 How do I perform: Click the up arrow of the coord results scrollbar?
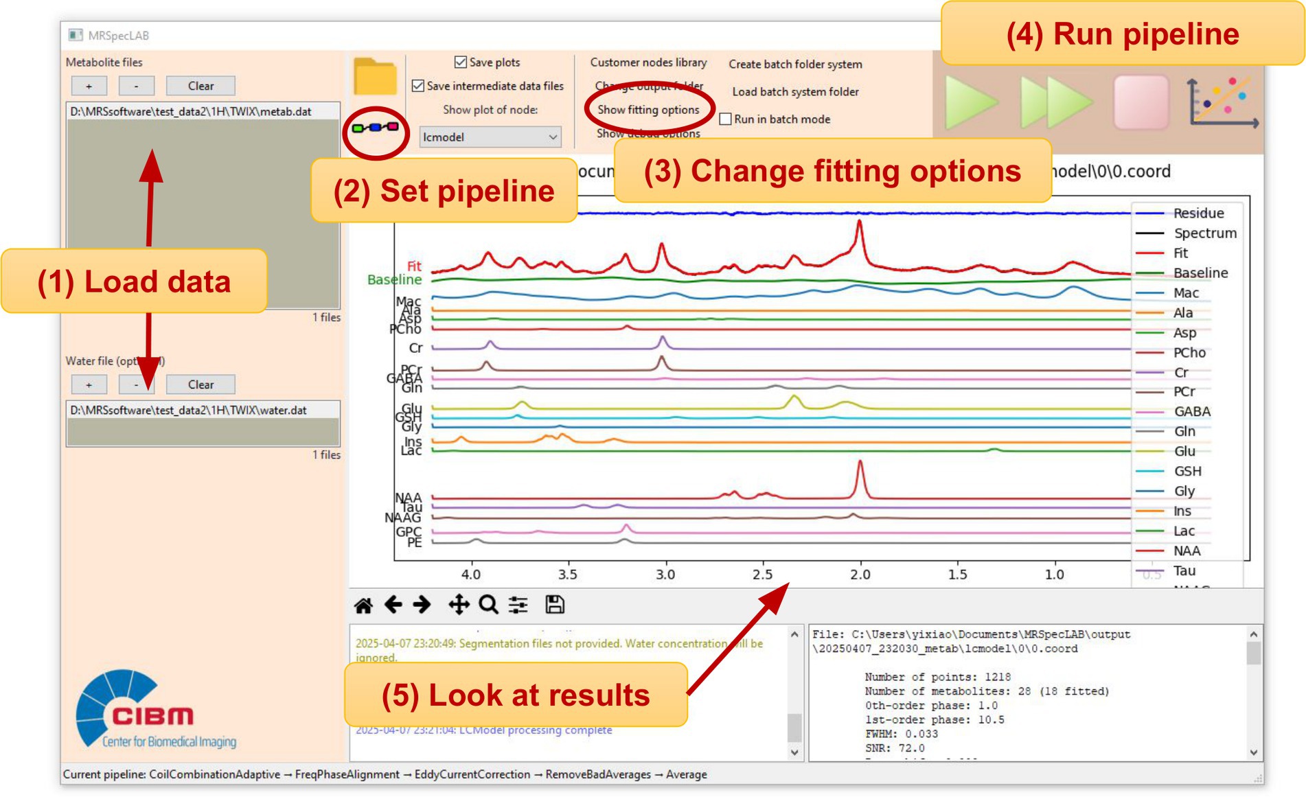[x=1253, y=634]
